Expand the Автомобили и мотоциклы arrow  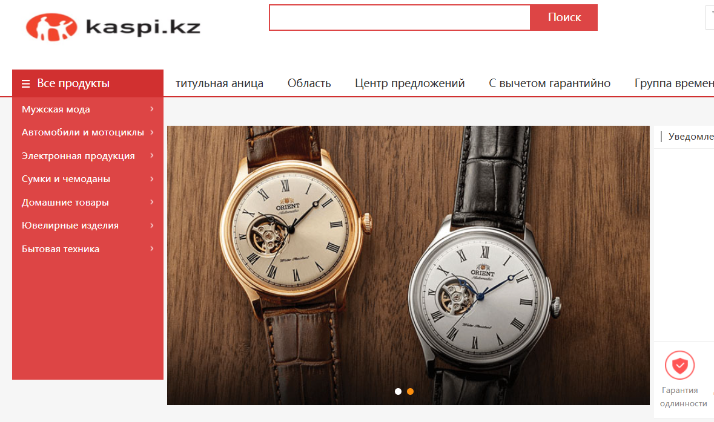point(152,132)
